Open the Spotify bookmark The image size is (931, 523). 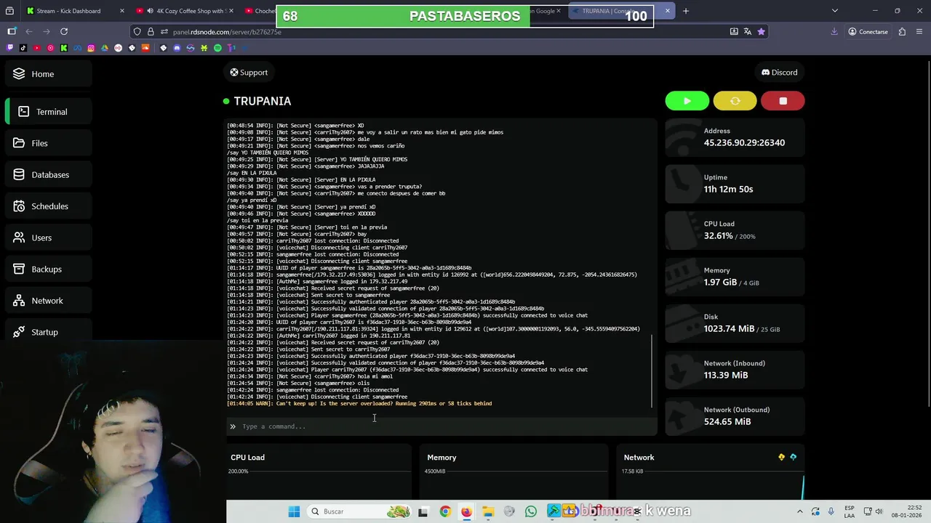[x=217, y=48]
